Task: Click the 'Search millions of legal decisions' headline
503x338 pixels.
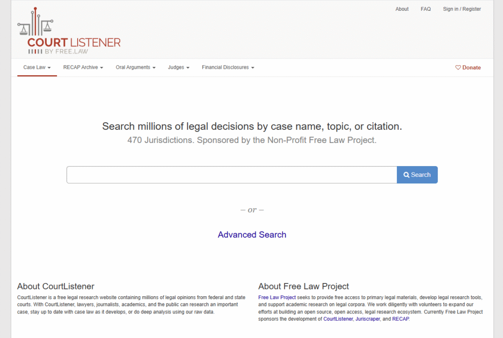Action: (252, 126)
